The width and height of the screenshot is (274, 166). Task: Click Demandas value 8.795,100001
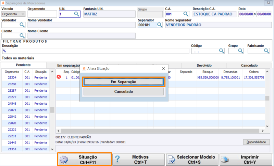click(x=231, y=77)
